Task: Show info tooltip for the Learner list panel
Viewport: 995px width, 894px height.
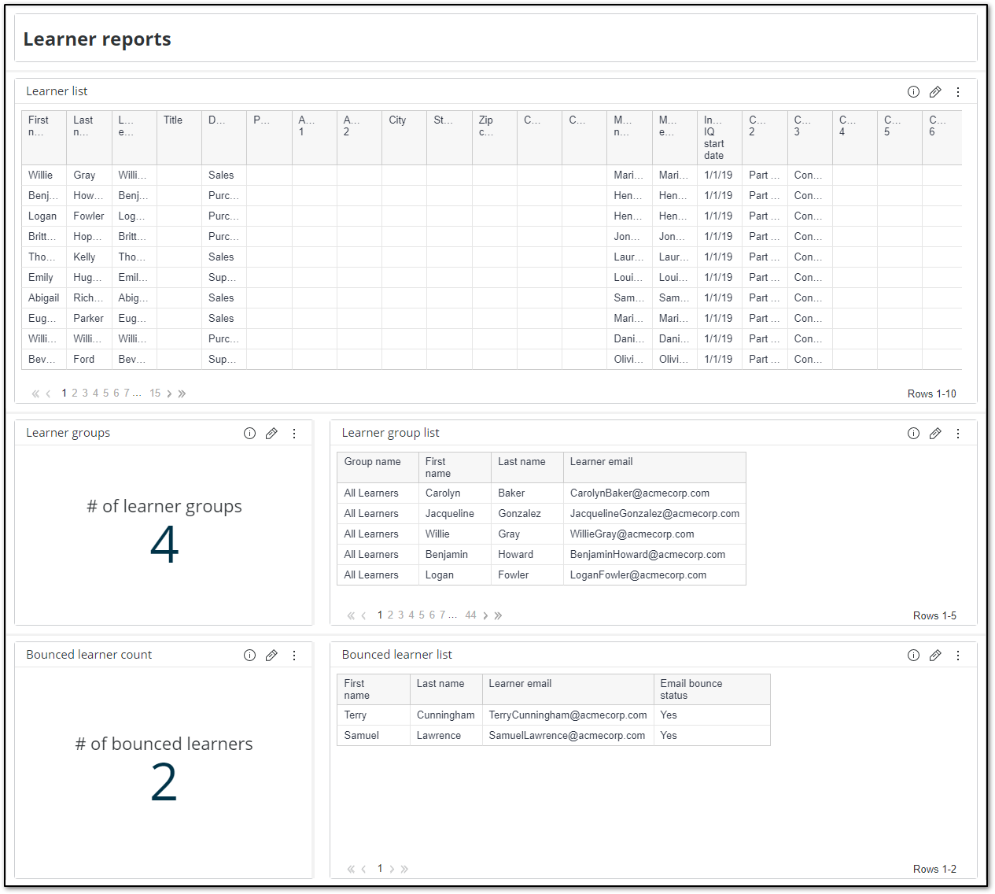Action: 913,91
